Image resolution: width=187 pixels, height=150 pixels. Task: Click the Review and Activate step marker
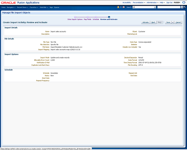109,17
